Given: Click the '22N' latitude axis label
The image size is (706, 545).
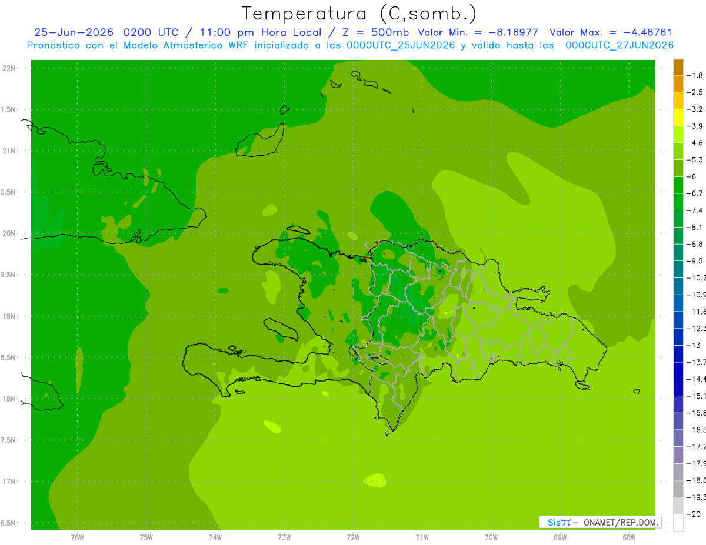Looking at the screenshot, I should point(9,68).
